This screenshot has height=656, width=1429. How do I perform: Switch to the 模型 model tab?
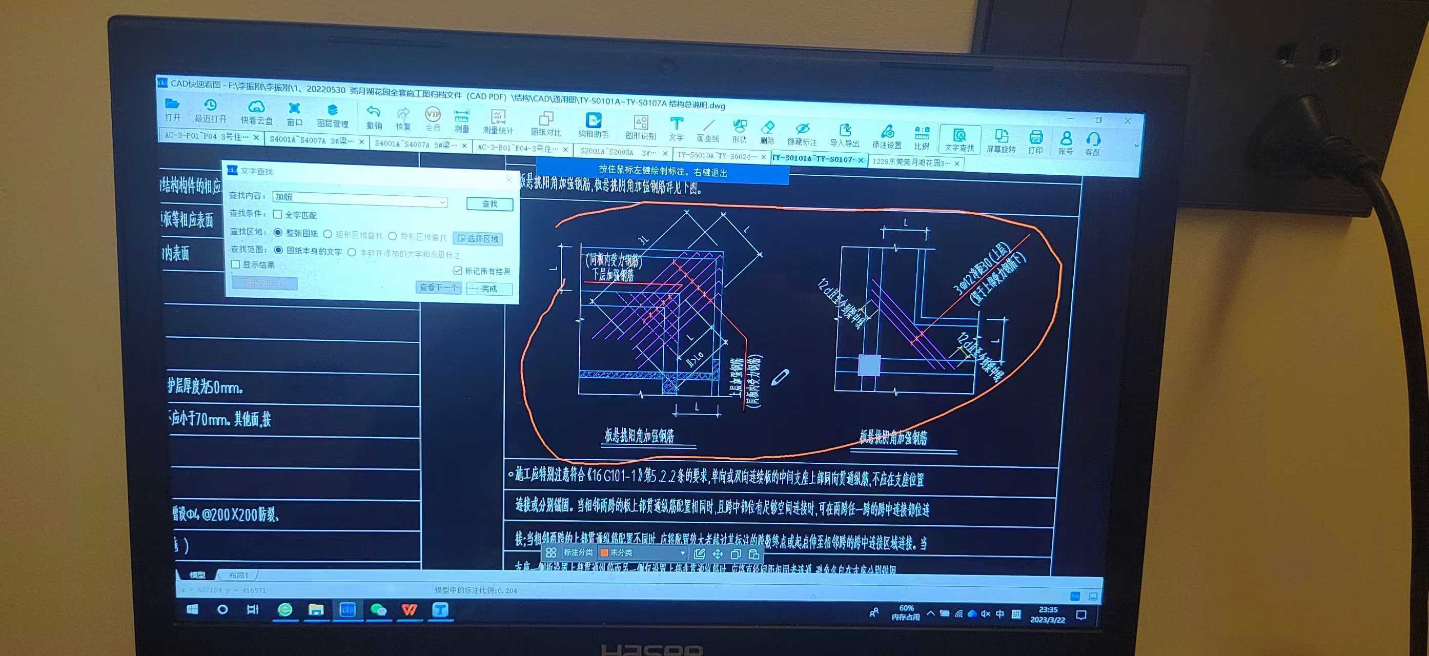click(x=197, y=575)
